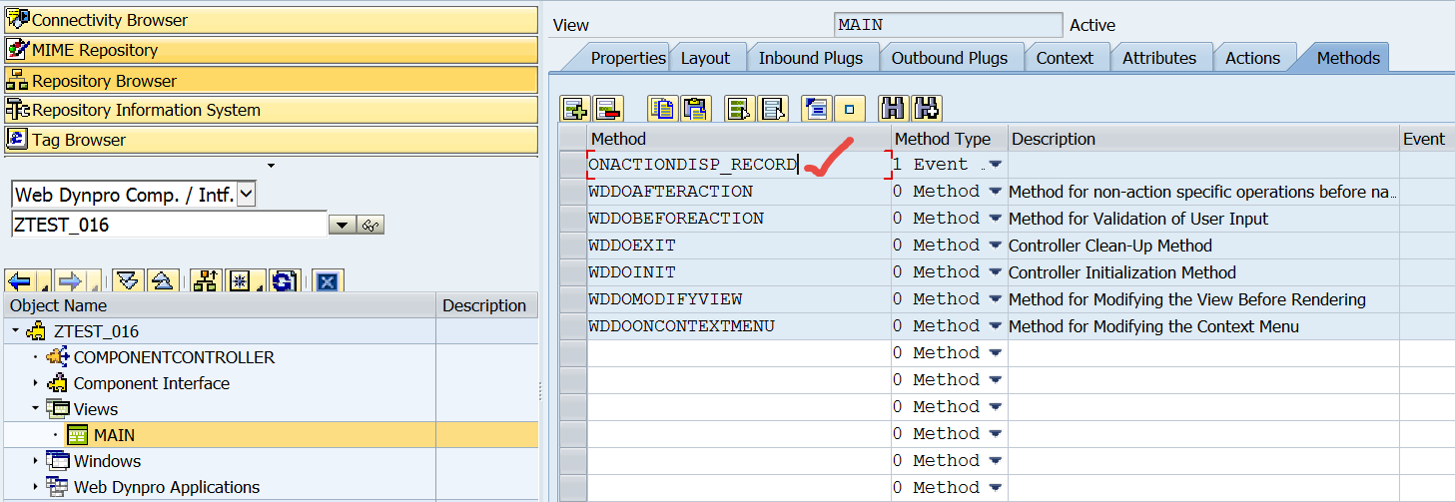
Task: Click the binoculars find icon
Action: click(x=893, y=109)
